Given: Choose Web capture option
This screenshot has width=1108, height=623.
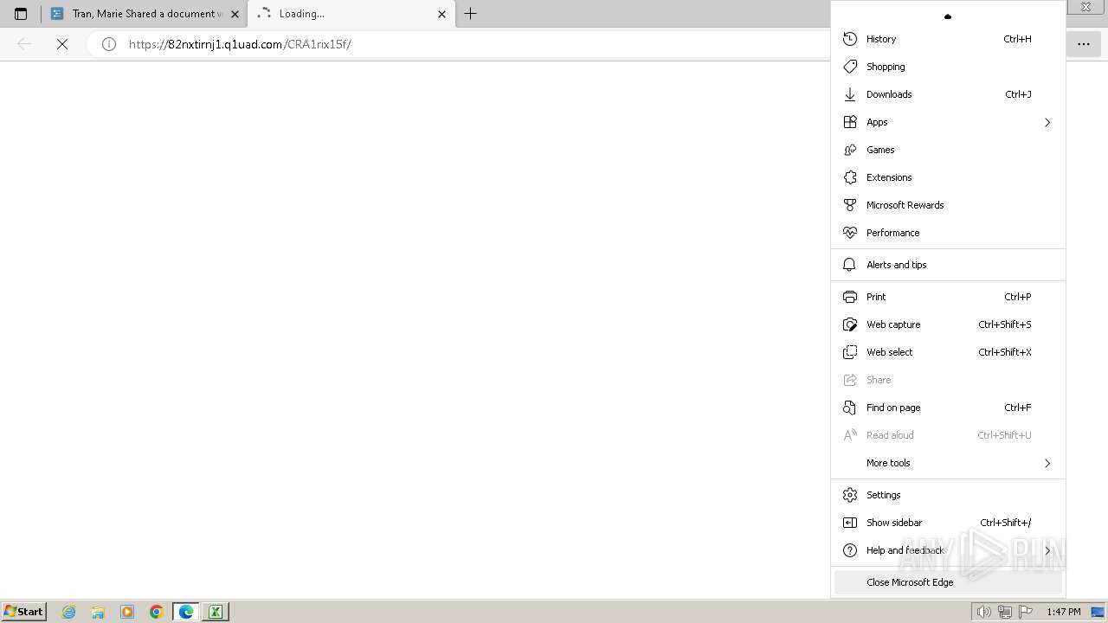Looking at the screenshot, I should tap(948, 324).
